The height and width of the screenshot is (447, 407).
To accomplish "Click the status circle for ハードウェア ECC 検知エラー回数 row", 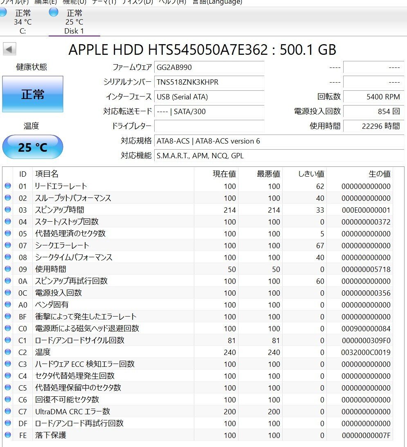I will click(8, 364).
